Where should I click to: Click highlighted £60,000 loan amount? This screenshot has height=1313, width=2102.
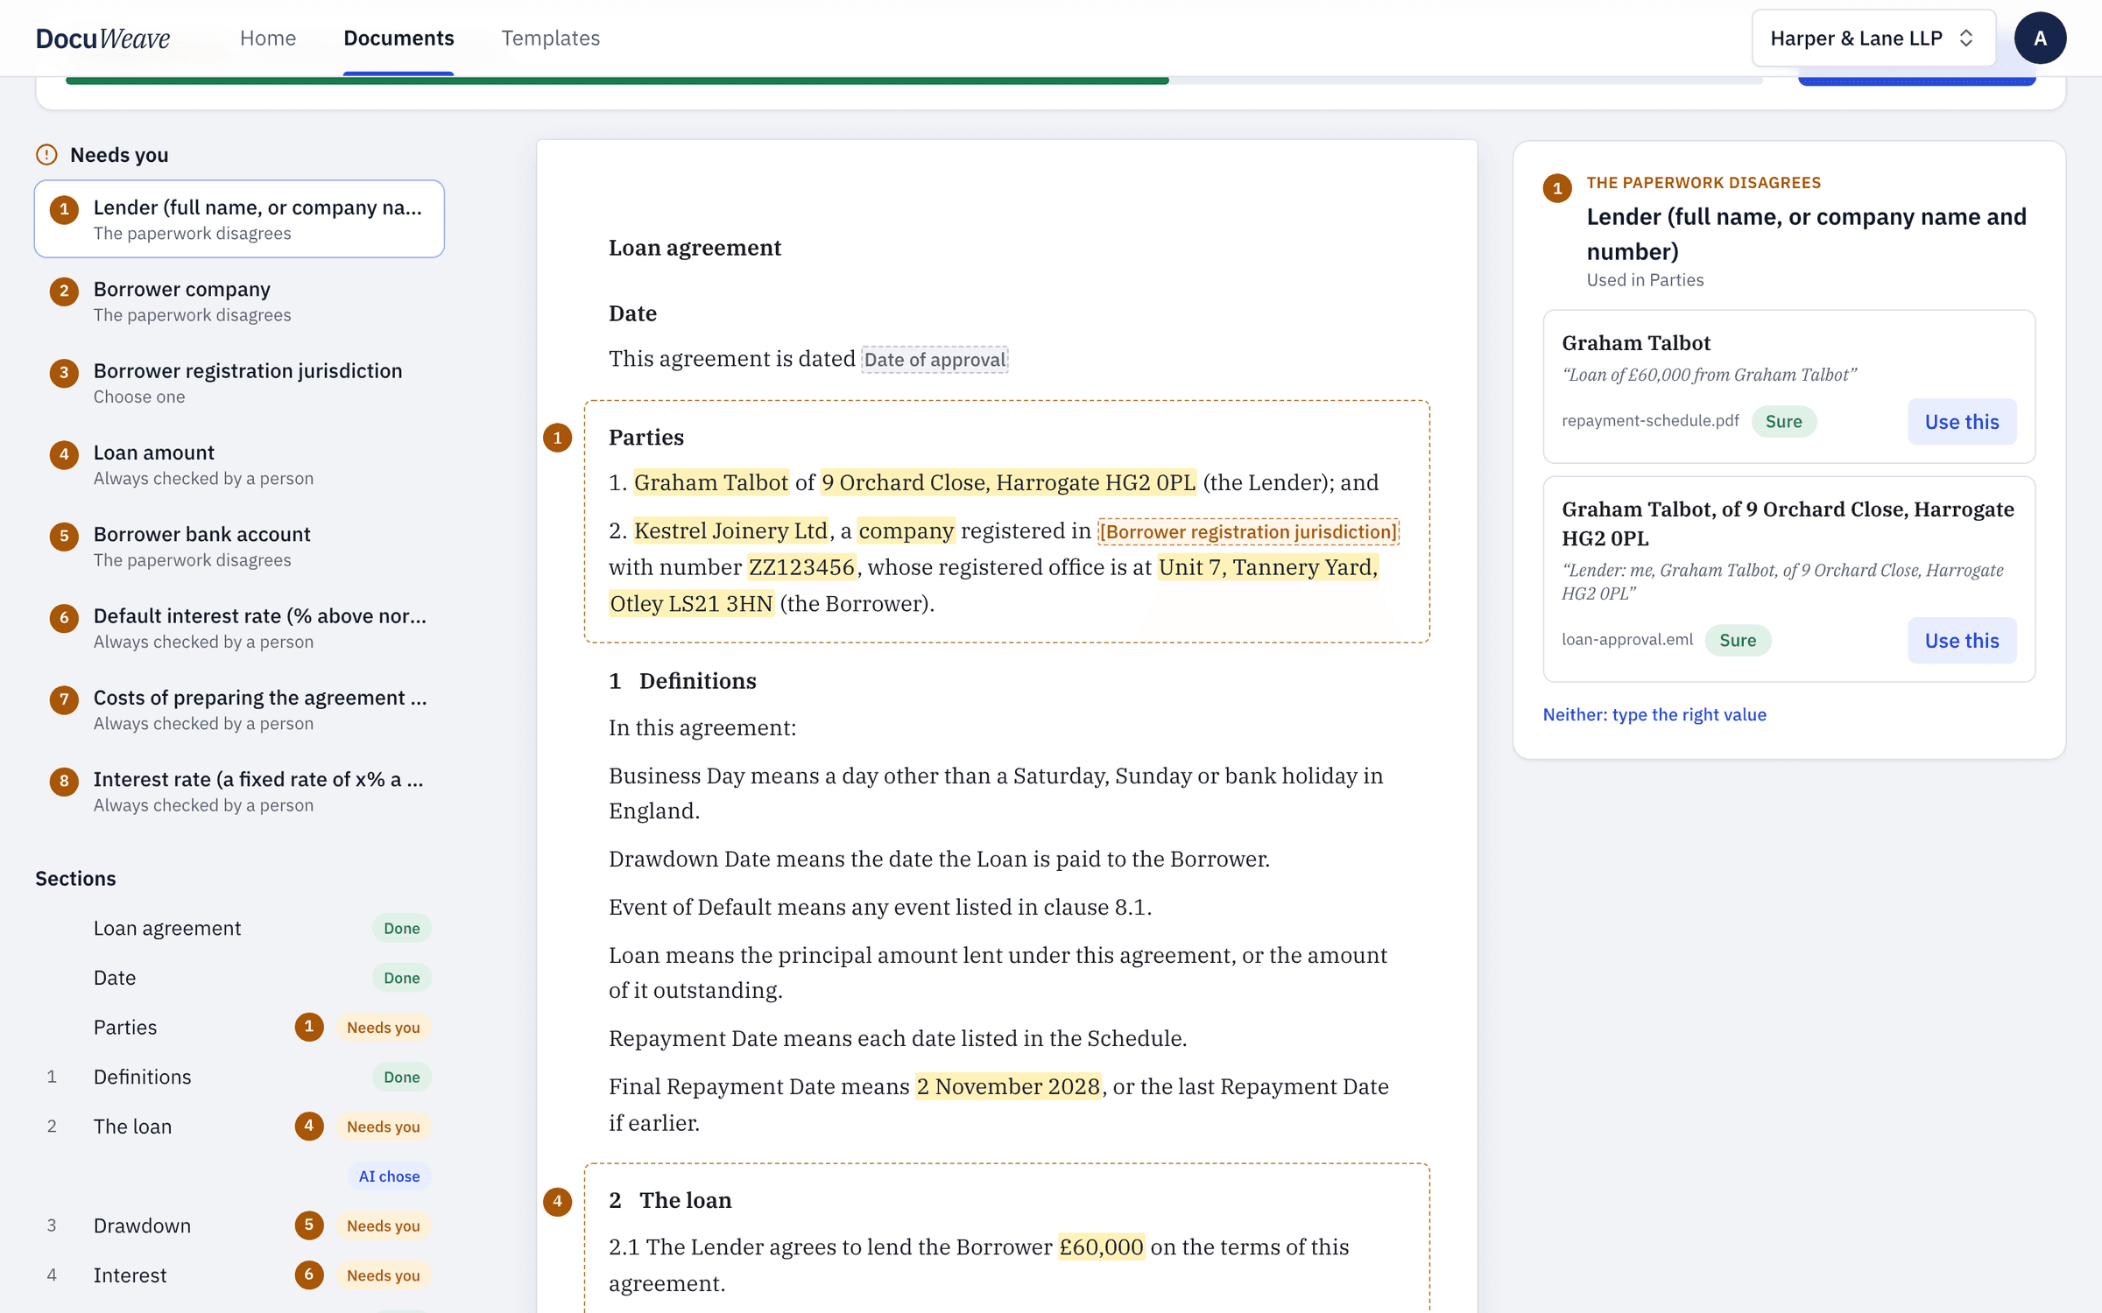click(1101, 1246)
